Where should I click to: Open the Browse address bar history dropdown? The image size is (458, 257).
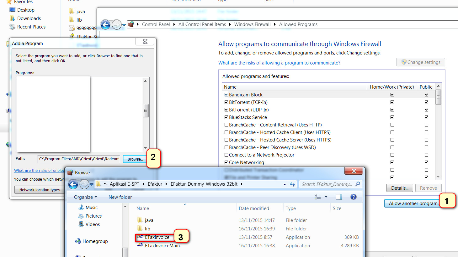tap(285, 184)
